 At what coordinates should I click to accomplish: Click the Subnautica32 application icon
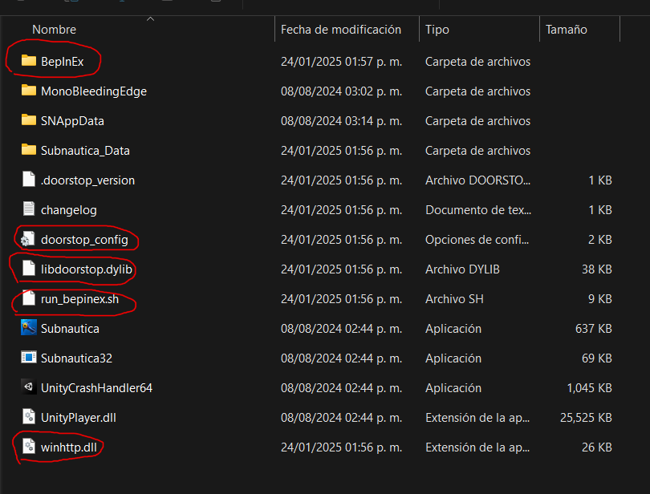pyautogui.click(x=29, y=357)
